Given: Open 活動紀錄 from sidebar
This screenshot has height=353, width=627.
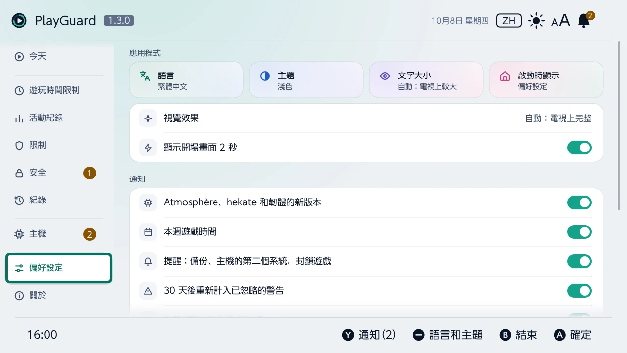Looking at the screenshot, I should click(59, 118).
